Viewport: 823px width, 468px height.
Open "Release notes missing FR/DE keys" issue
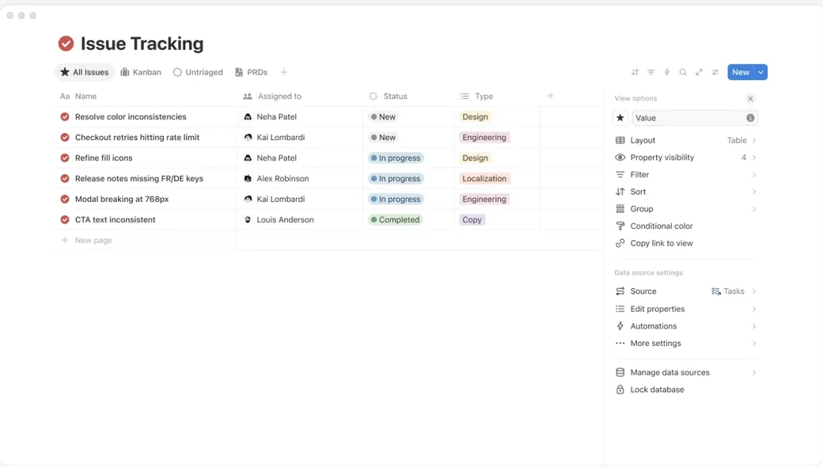[x=139, y=179]
